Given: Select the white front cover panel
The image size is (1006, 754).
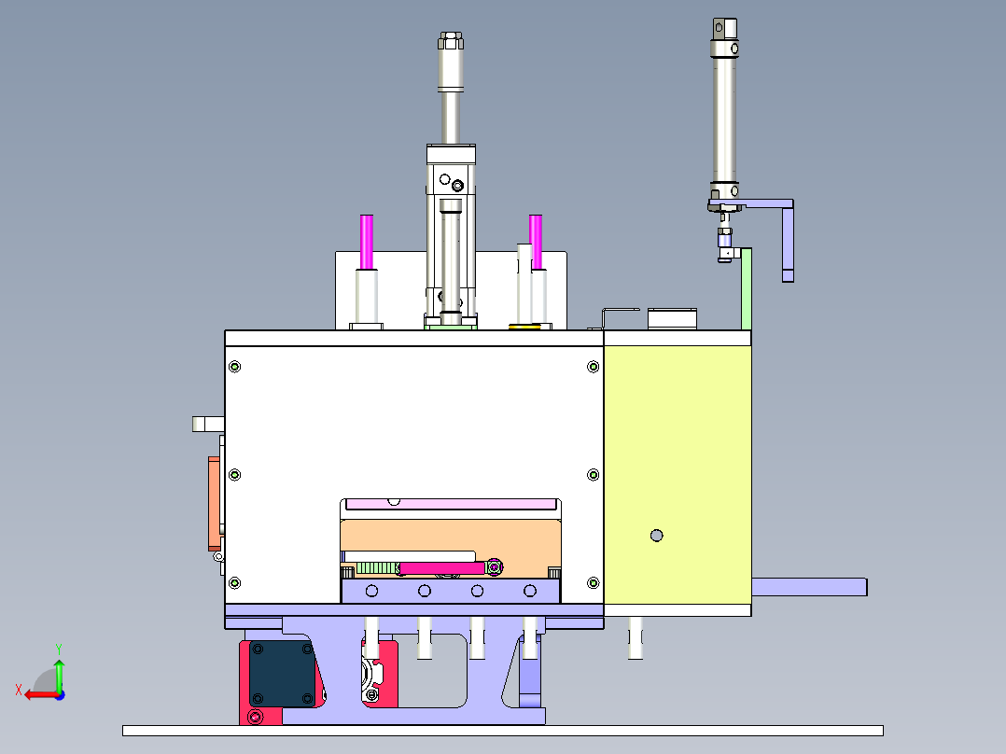Looking at the screenshot, I should tap(413, 424).
